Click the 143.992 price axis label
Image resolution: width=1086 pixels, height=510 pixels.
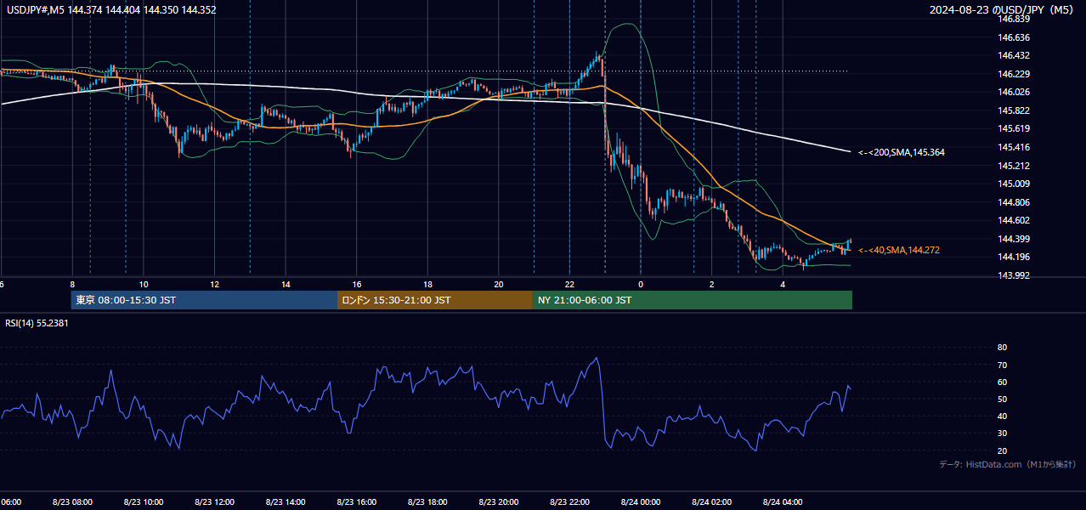(x=1013, y=275)
